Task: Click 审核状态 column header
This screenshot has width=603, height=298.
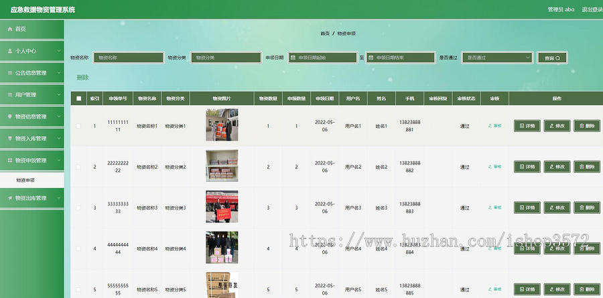Action: [x=466, y=98]
